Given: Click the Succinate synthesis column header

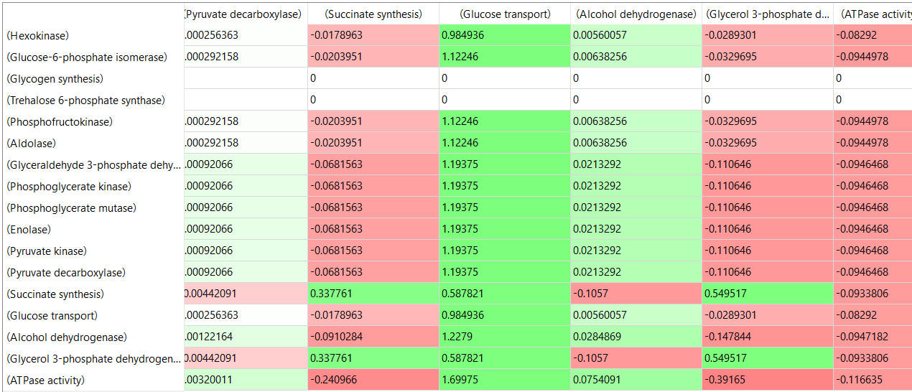Looking at the screenshot, I should [x=373, y=14].
